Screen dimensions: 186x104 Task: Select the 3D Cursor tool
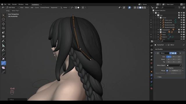click(x=3, y=19)
